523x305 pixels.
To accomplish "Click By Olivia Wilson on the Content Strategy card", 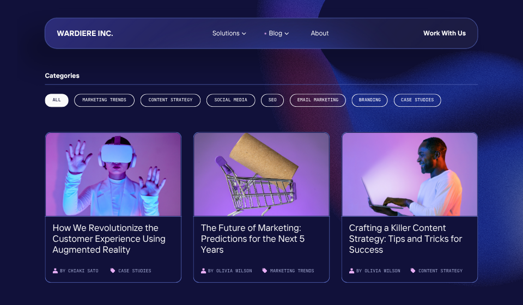I will tap(378, 271).
